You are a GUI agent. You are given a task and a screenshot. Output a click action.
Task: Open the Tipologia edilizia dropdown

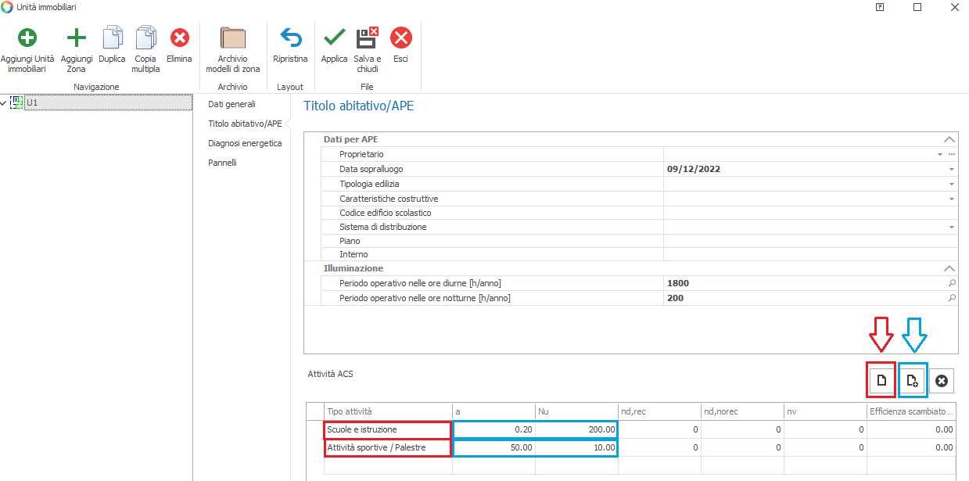(952, 185)
